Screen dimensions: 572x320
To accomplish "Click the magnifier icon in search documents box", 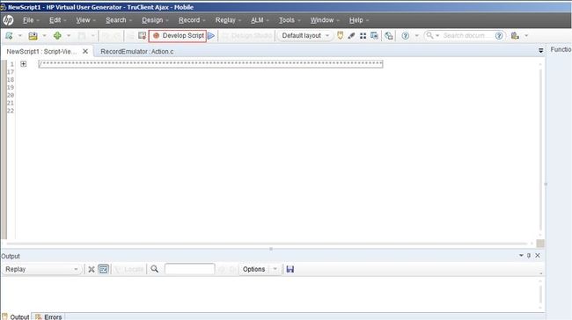I will [429, 35].
